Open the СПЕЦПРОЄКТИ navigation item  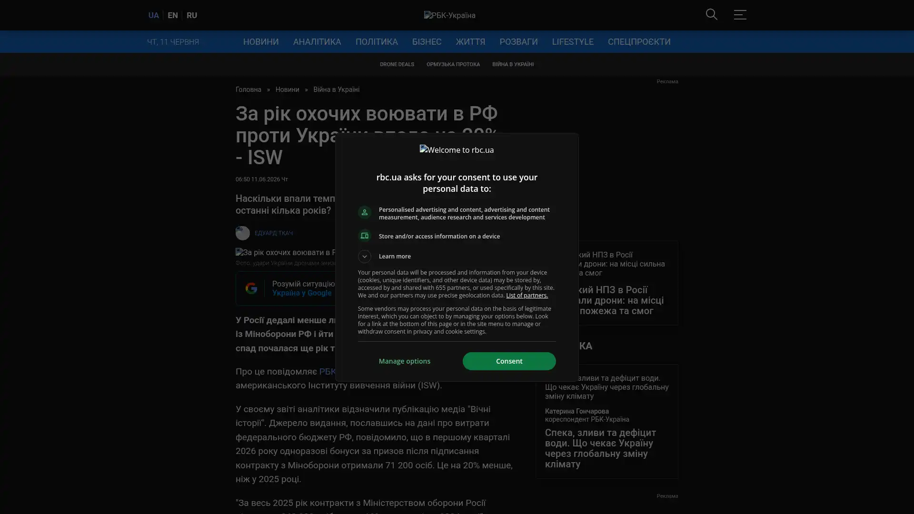click(x=639, y=42)
